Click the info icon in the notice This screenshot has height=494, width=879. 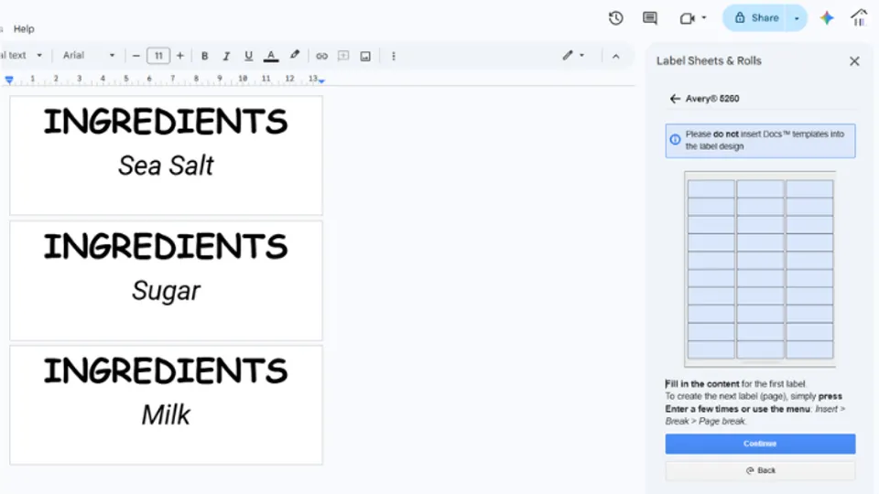pos(675,139)
